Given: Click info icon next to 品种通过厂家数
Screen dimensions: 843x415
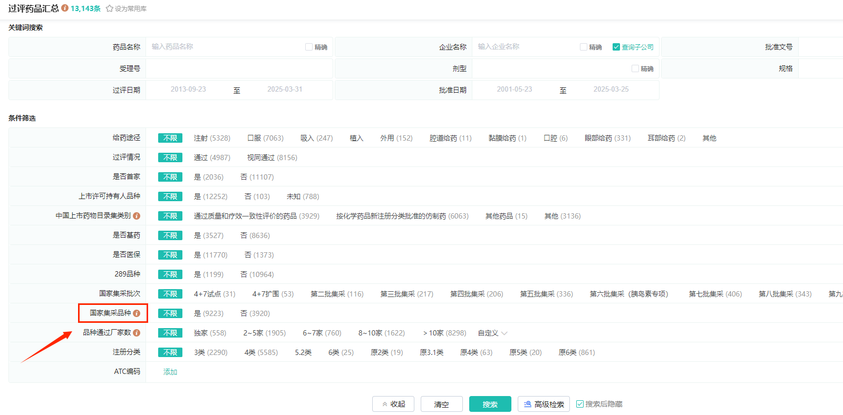Looking at the screenshot, I should tap(137, 333).
